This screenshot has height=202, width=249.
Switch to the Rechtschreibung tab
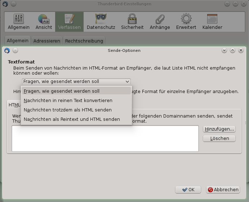tap(84, 41)
